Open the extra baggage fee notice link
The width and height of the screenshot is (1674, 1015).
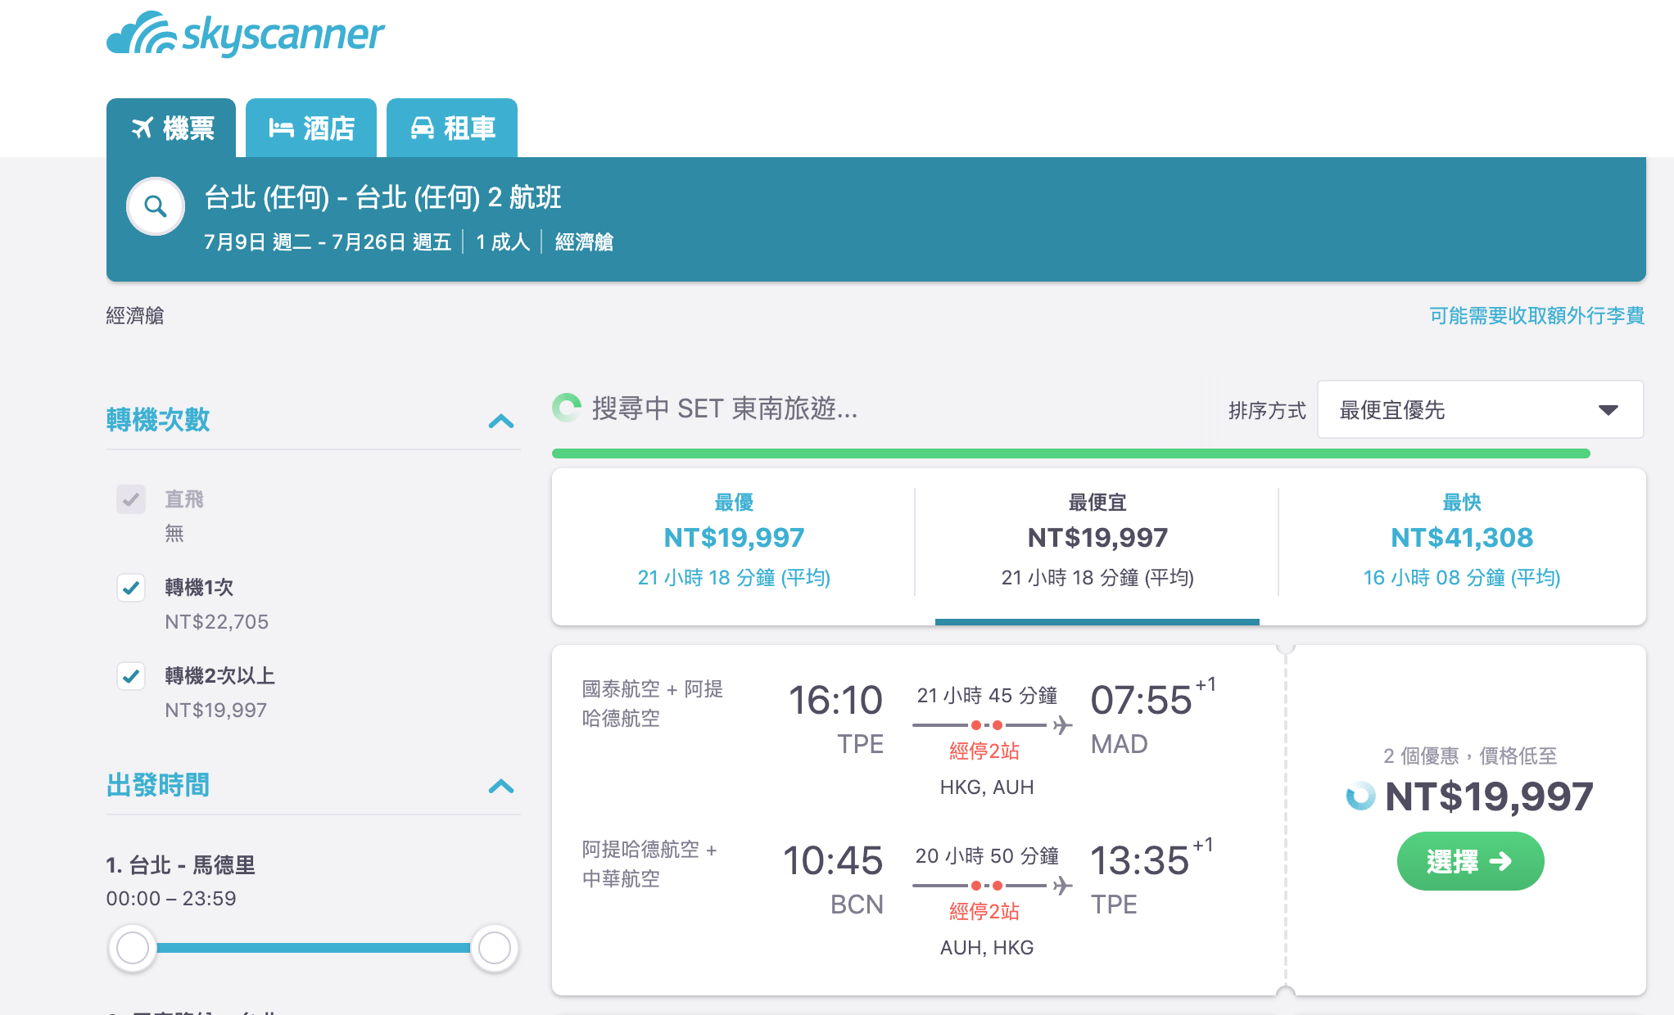[x=1536, y=316]
